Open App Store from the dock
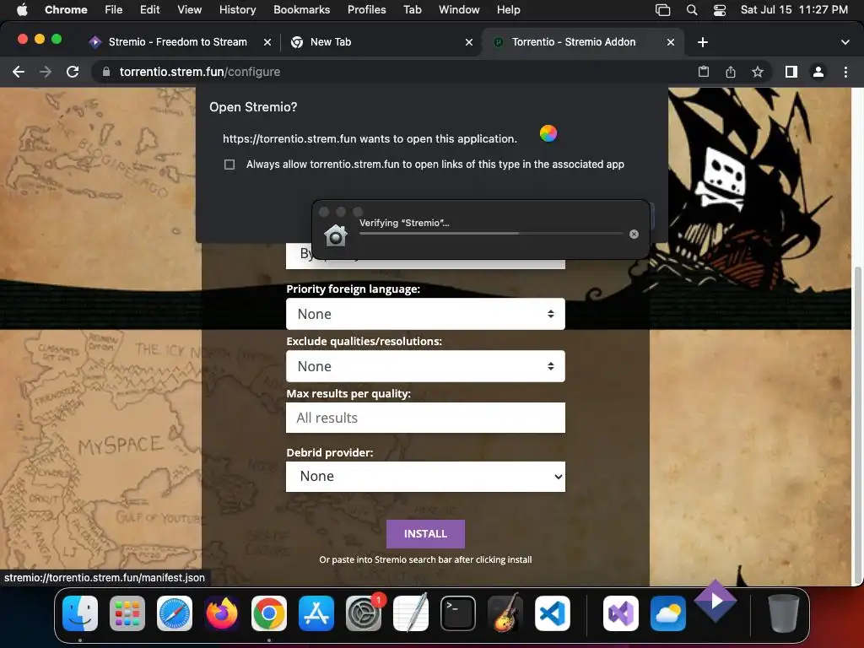 tap(316, 613)
